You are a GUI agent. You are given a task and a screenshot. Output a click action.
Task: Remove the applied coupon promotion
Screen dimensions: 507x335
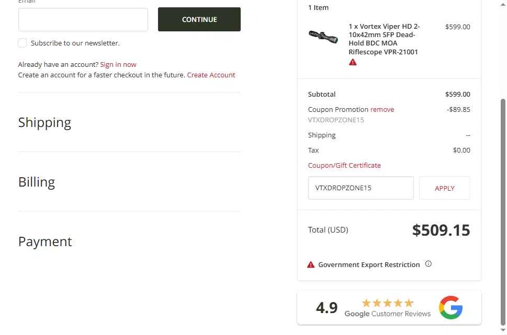tap(382, 109)
